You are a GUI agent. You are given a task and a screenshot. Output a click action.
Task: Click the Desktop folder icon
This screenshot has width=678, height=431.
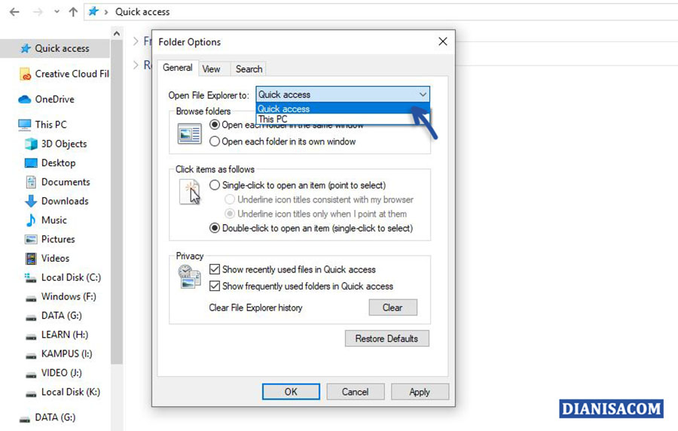pyautogui.click(x=31, y=162)
